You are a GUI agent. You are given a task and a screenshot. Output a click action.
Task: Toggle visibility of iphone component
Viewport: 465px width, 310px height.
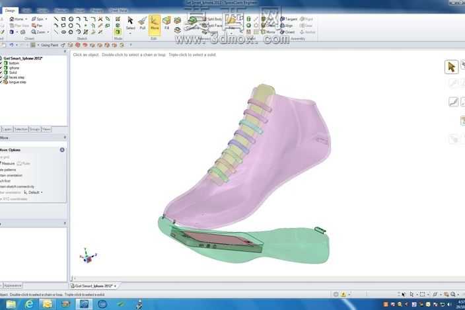pyautogui.click(x=1, y=68)
